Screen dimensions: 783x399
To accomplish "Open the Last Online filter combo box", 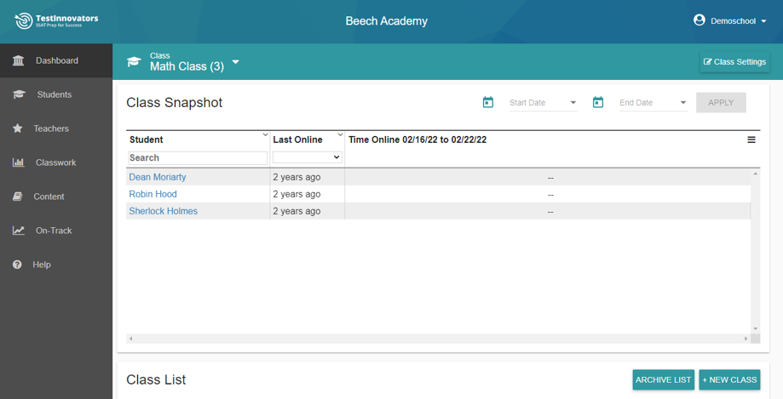I will 307,157.
